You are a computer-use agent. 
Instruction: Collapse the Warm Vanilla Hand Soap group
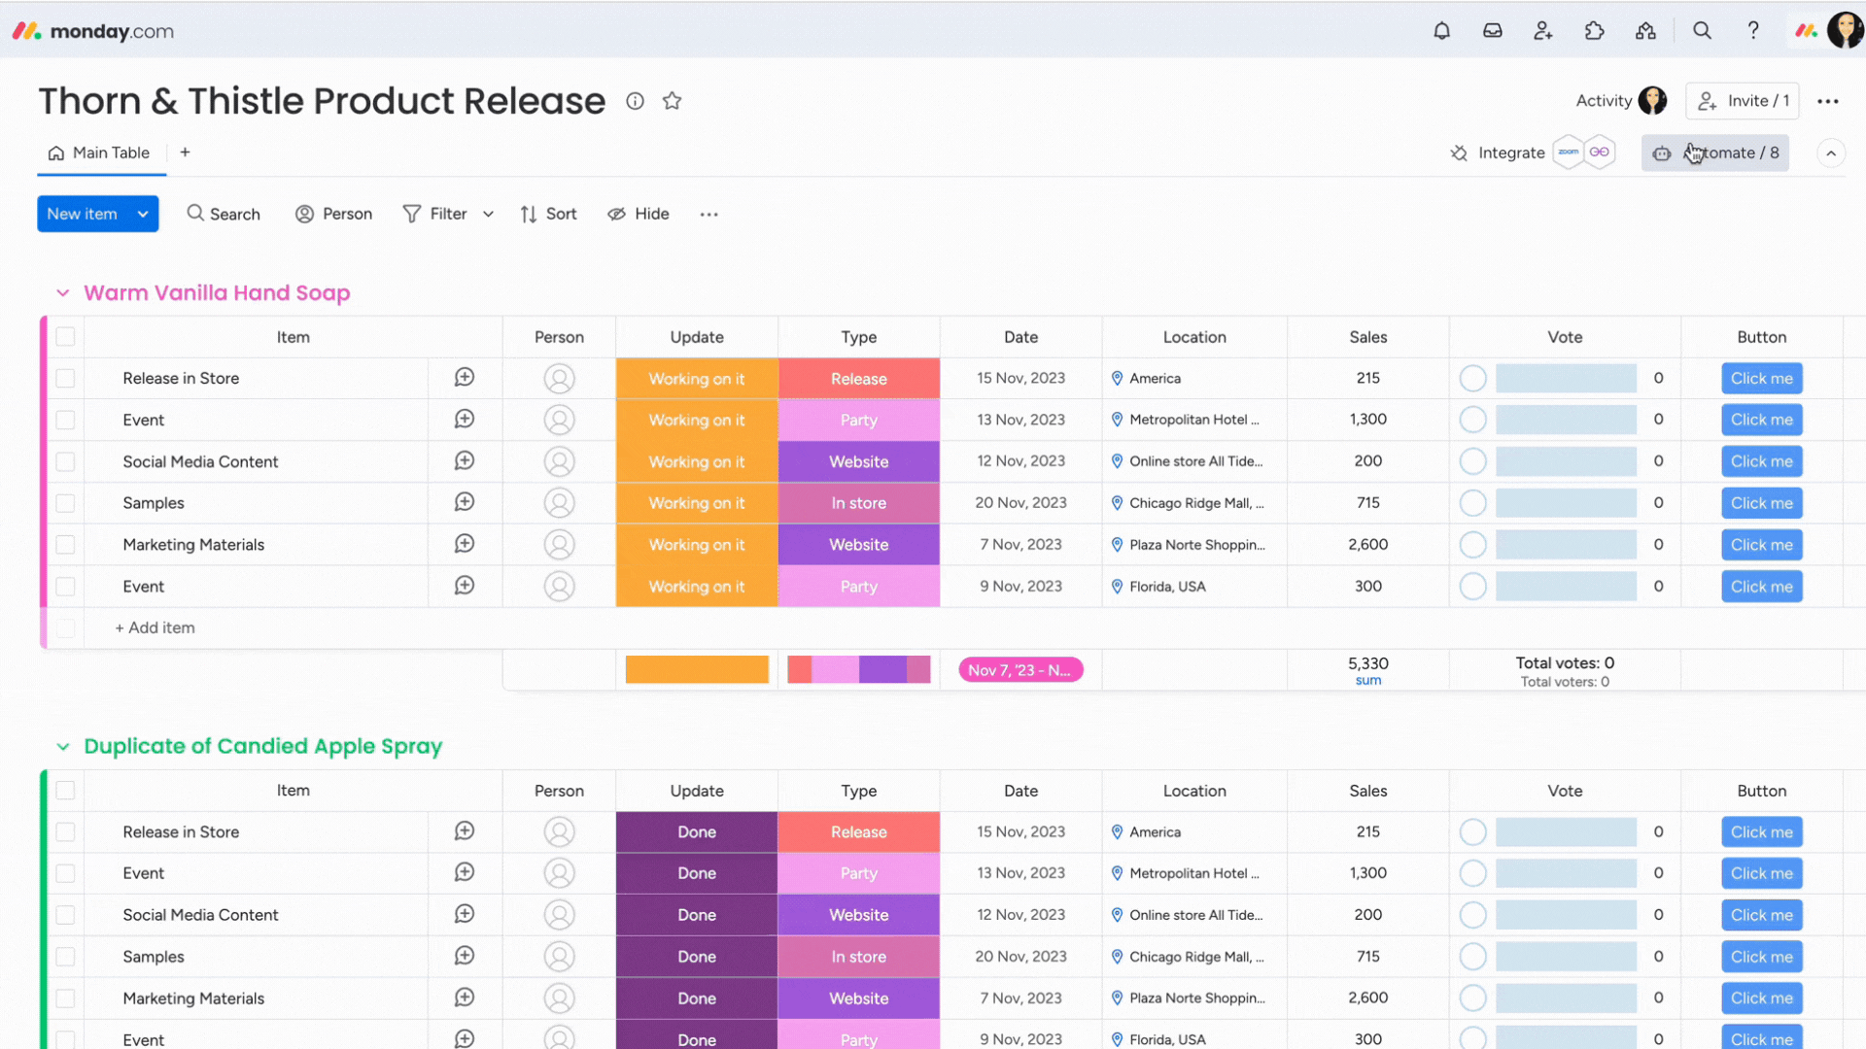pyautogui.click(x=62, y=292)
